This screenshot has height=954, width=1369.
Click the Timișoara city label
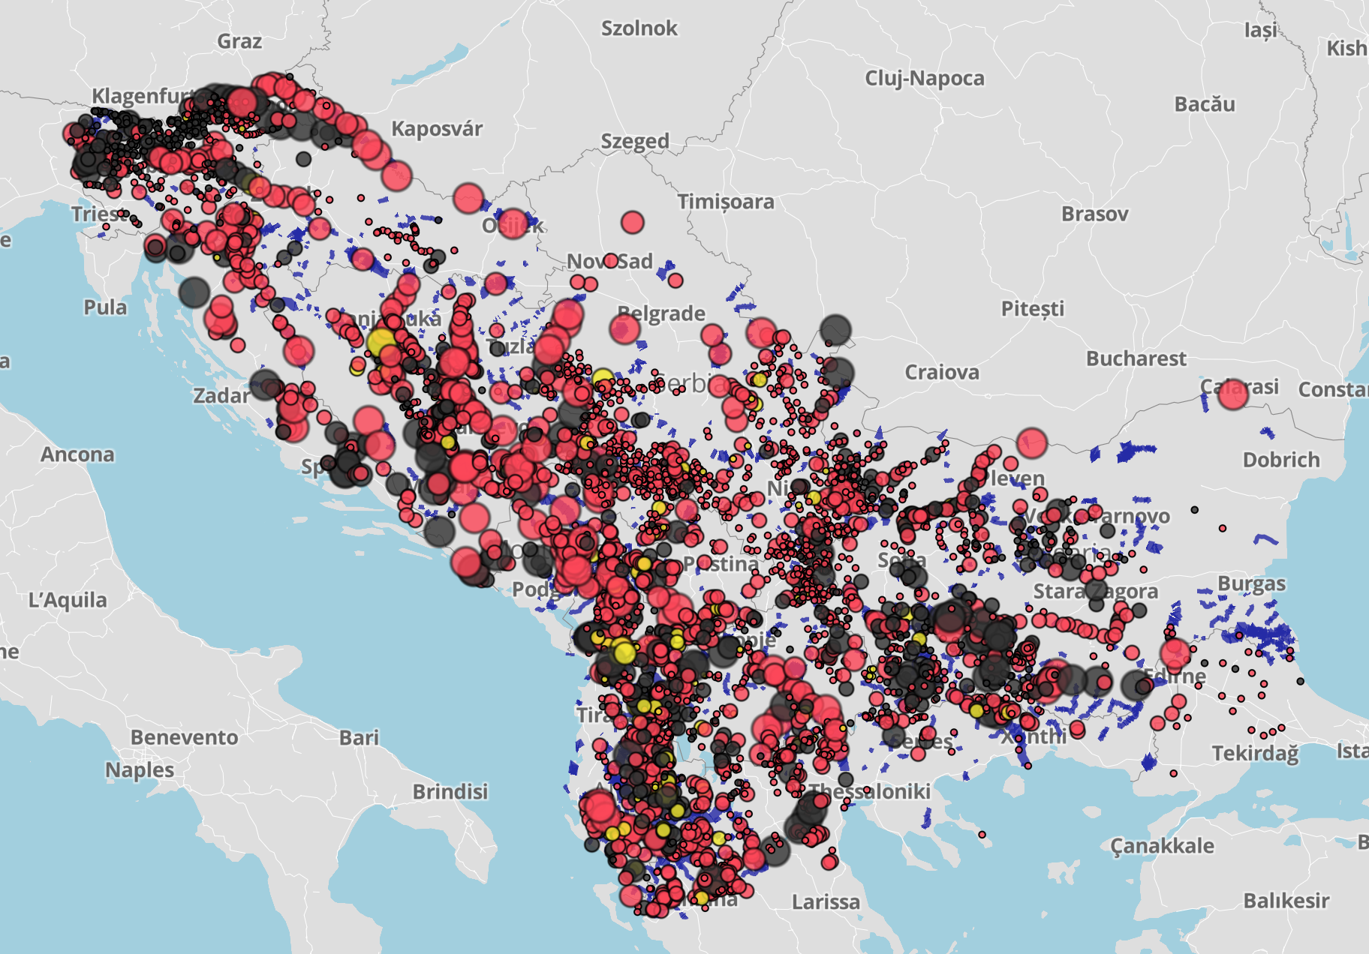point(726,202)
